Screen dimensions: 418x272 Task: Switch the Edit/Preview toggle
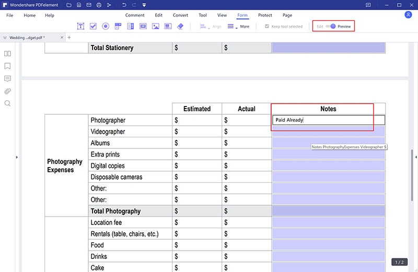click(x=331, y=27)
